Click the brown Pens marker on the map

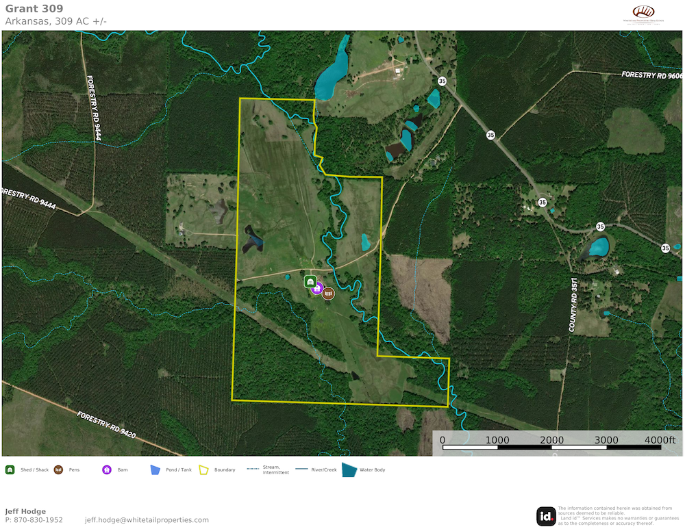tap(328, 293)
